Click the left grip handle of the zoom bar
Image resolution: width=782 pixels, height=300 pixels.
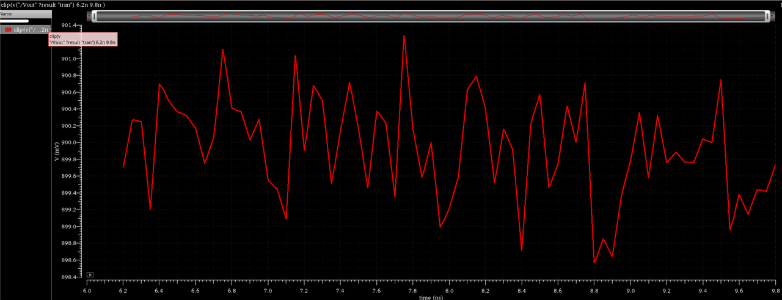(x=95, y=16)
